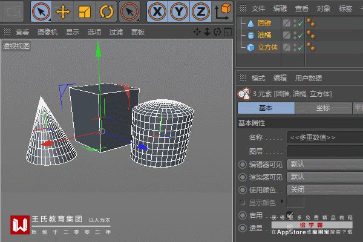Click attribute manager grip dots icon

(x=243, y=77)
